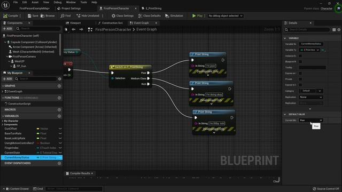Switch to the Project Settings tab
Image resolution: width=342 pixels, height=192 pixels.
(69, 9)
